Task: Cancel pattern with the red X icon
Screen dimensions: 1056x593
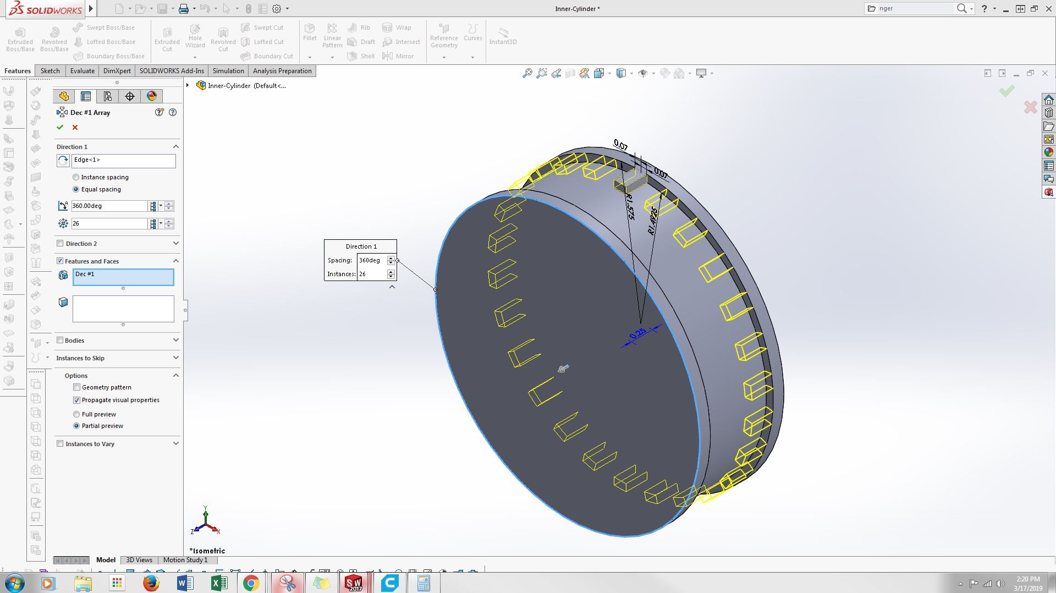Action: (75, 127)
